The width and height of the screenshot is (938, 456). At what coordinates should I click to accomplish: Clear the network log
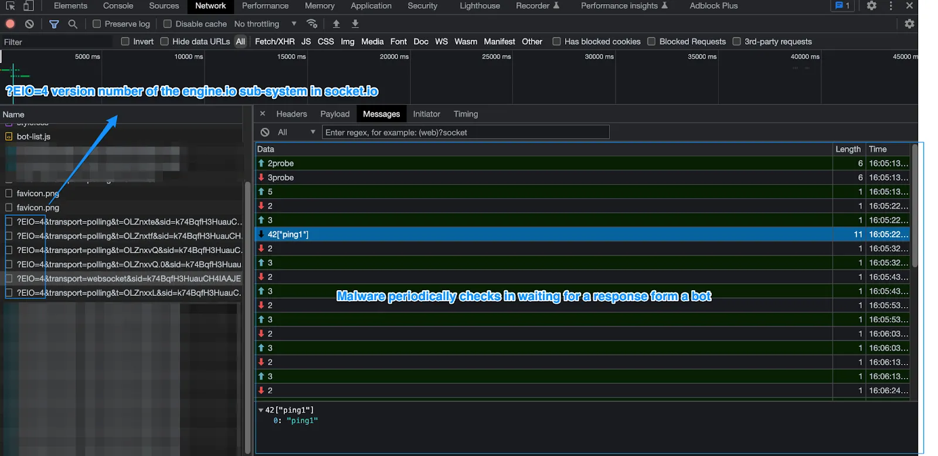pos(29,24)
